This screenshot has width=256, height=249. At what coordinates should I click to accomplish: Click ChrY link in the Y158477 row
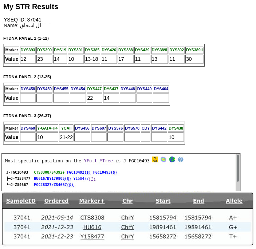tap(127, 237)
